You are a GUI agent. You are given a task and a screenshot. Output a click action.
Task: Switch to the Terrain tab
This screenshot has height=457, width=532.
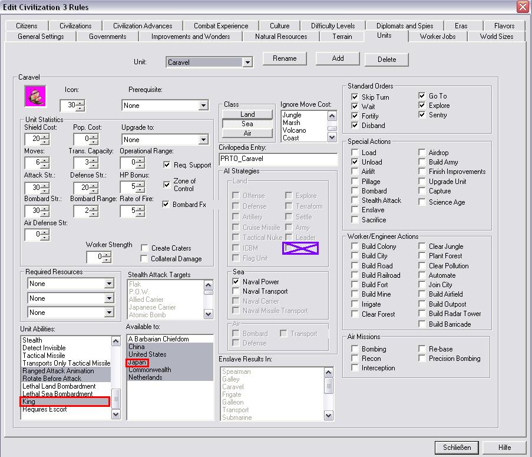(342, 37)
